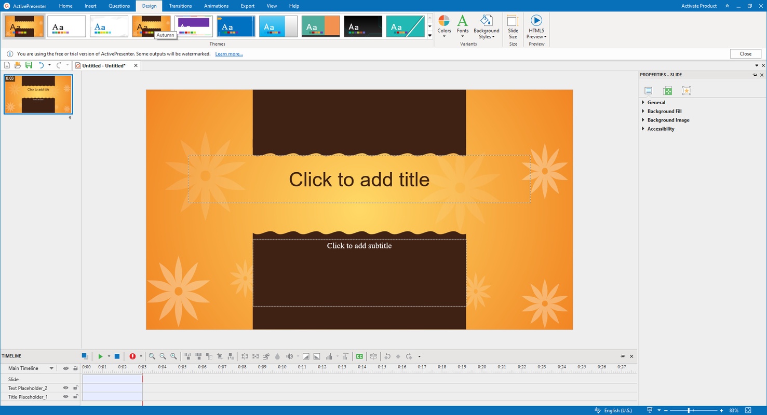The image size is (767, 415).
Task: Toggle lock on Title Placeholder_1
Action: (x=75, y=397)
